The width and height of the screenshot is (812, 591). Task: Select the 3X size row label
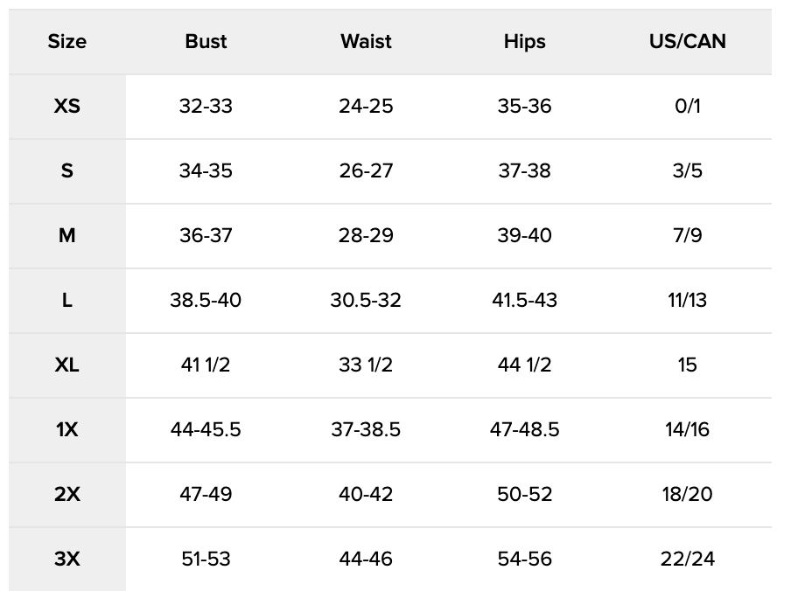67,559
